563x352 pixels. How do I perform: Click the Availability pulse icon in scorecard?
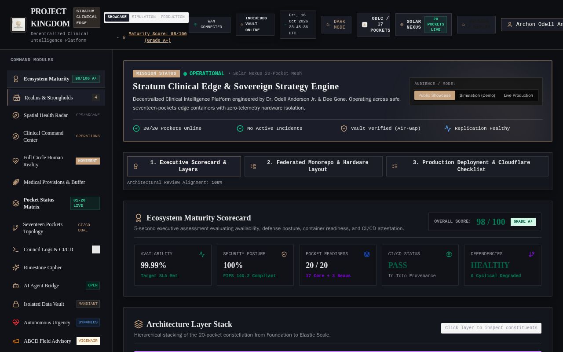pos(202,254)
